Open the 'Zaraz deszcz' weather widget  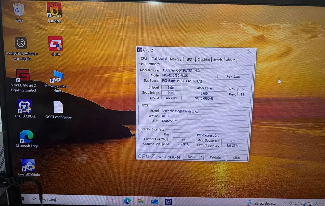262,203
